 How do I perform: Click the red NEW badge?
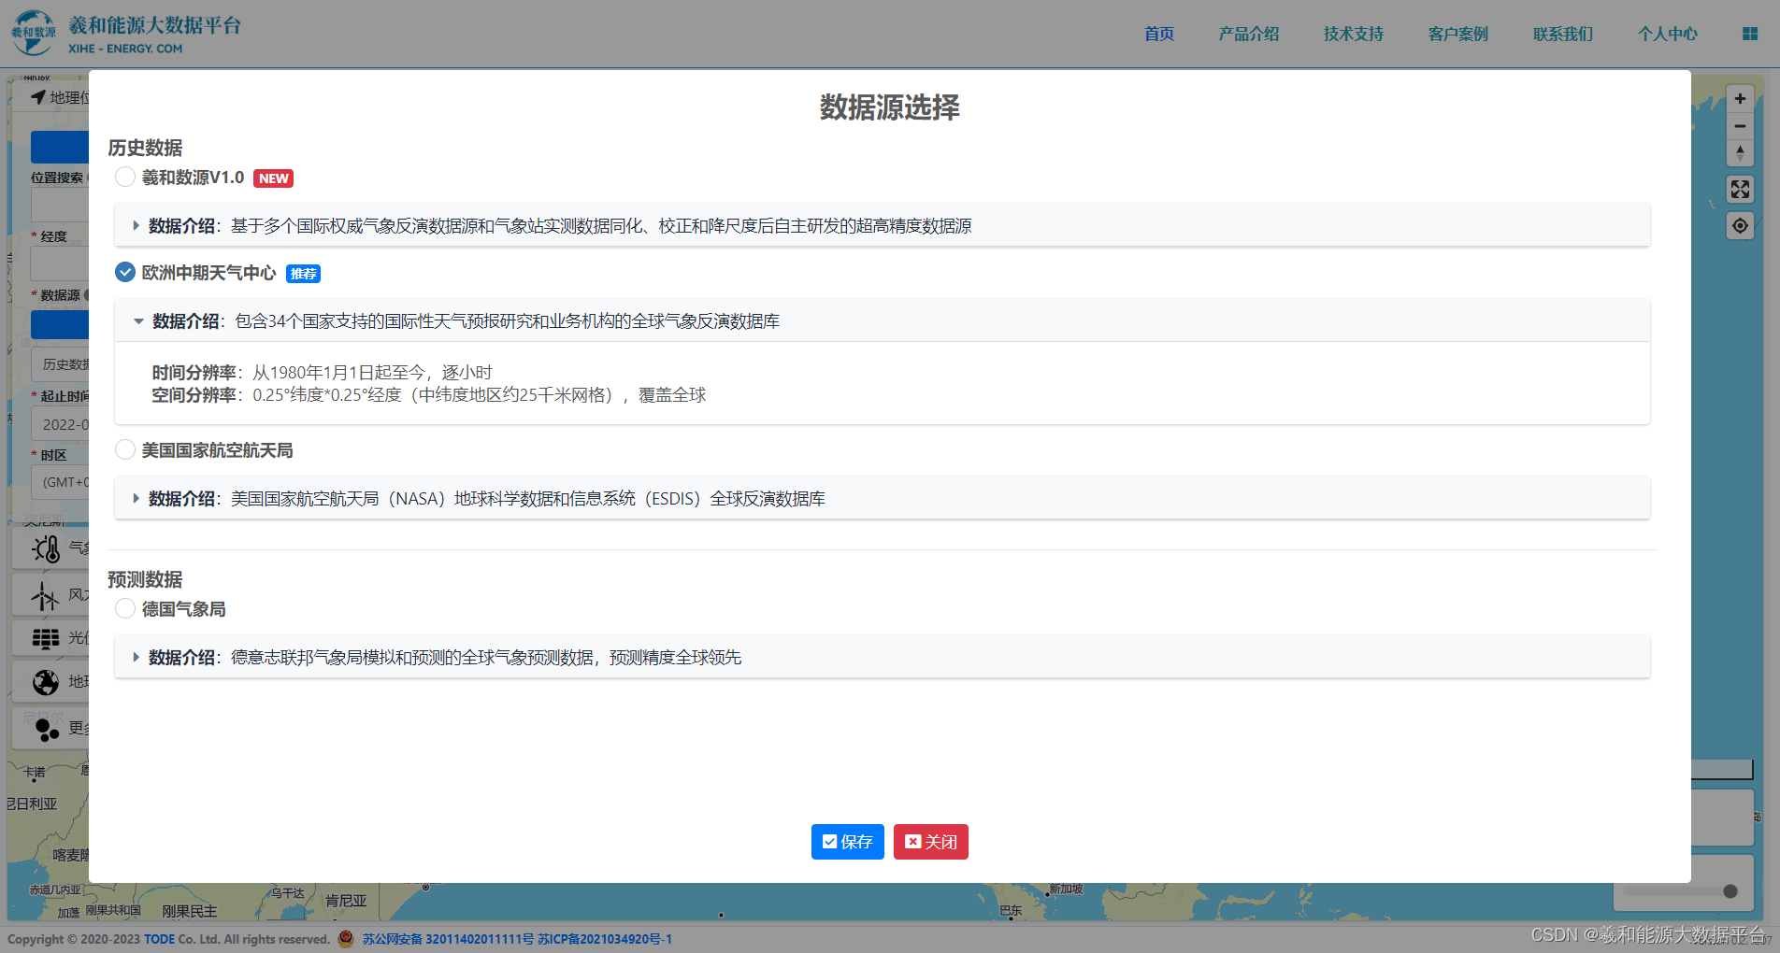click(273, 178)
